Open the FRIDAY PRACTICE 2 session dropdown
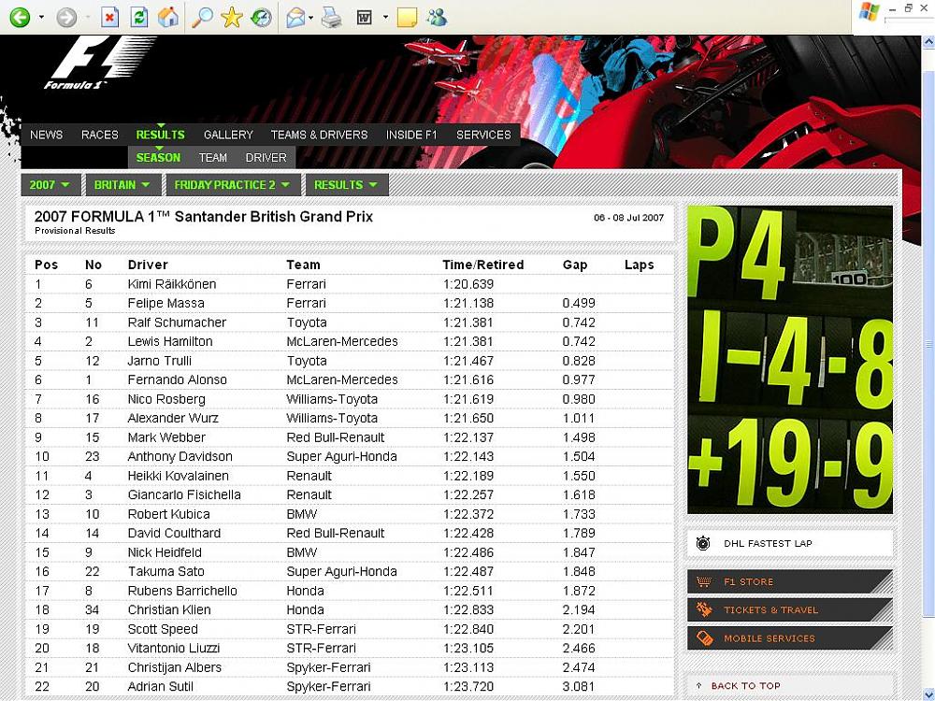The image size is (935, 701). click(232, 185)
